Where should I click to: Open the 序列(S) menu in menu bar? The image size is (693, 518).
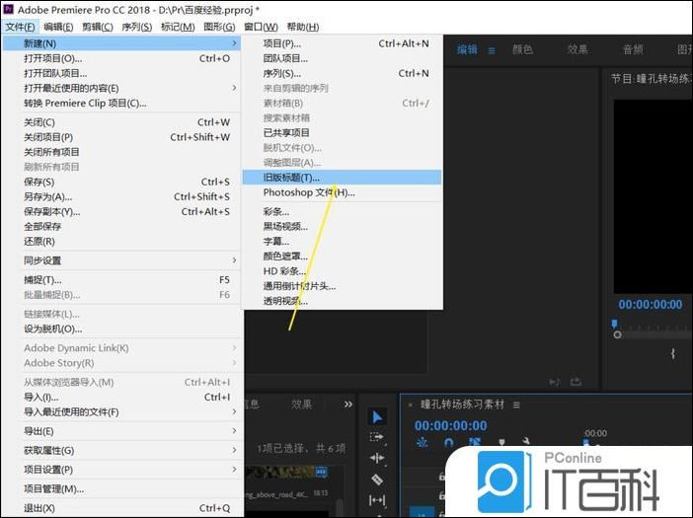(x=131, y=27)
